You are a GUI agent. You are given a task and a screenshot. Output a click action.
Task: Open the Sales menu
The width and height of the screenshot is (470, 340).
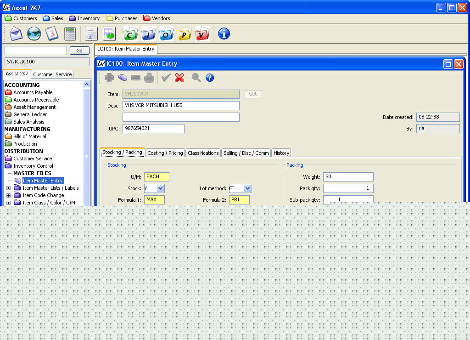[53, 18]
